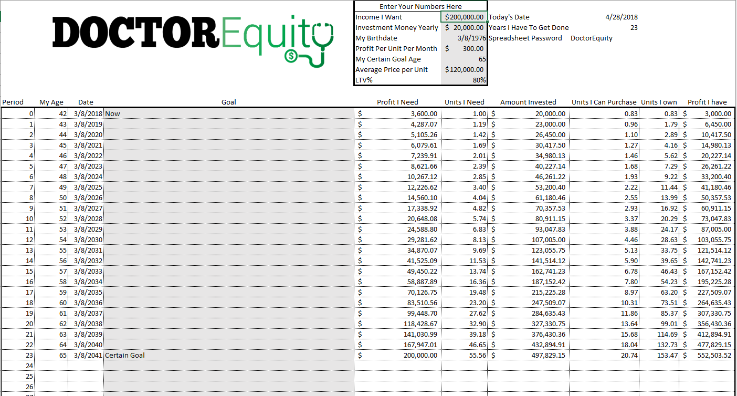Screen dimensions: 737x396
Task: Click the 'My Age' column header
Action: point(51,102)
